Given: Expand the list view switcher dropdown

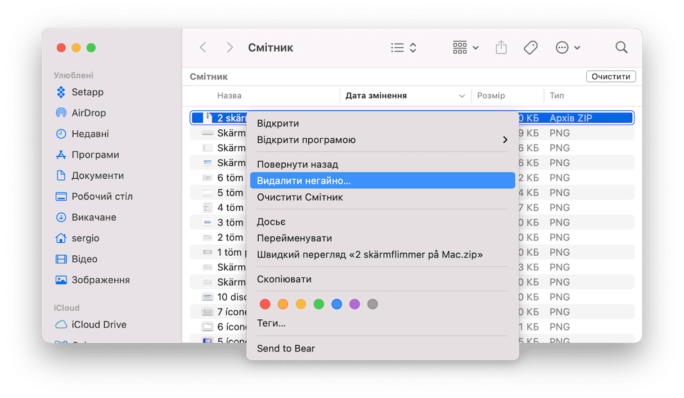Looking at the screenshot, I should coord(403,48).
